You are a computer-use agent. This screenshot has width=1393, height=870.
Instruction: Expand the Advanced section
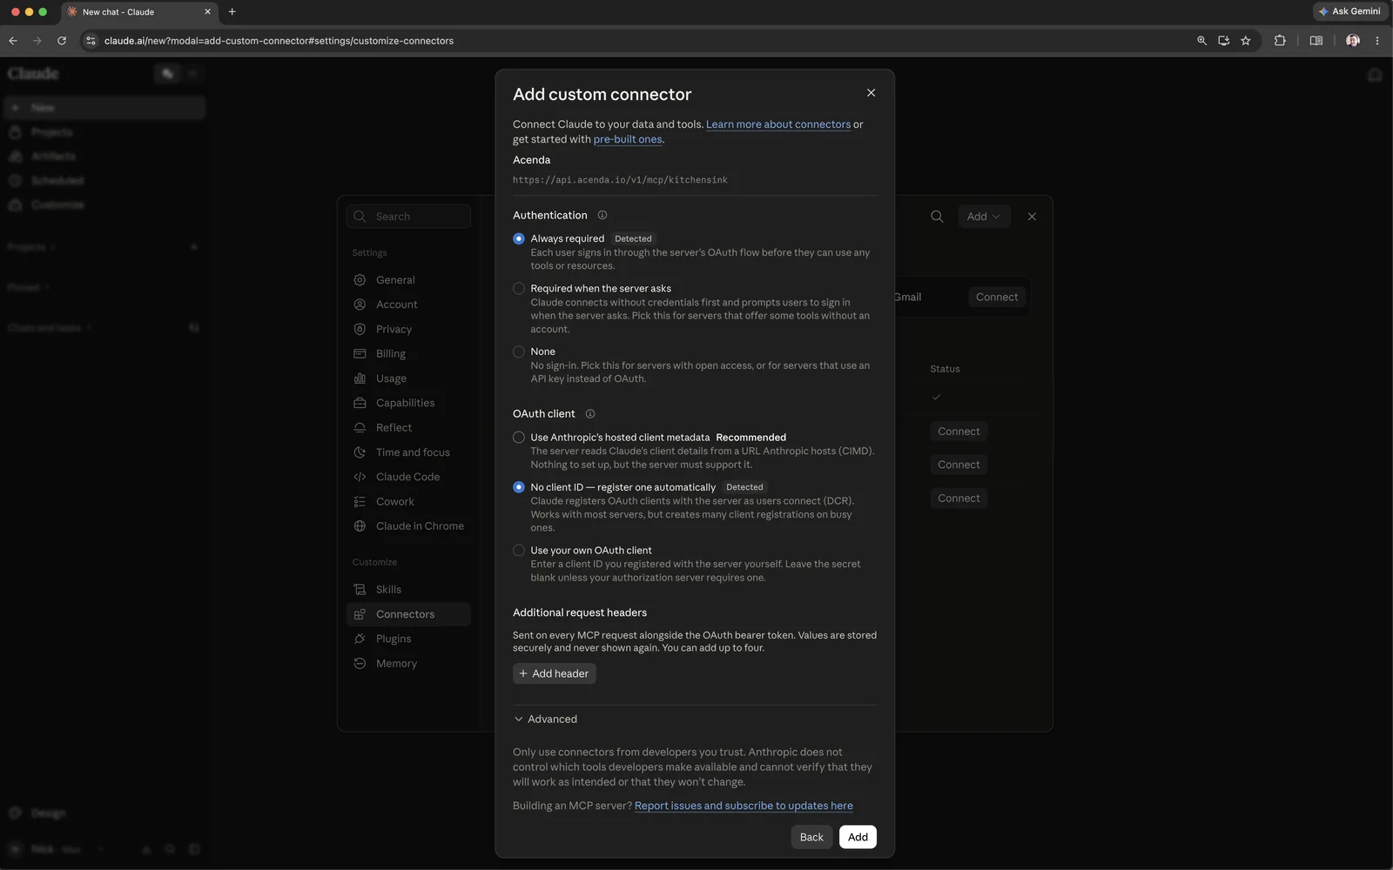pos(546,719)
